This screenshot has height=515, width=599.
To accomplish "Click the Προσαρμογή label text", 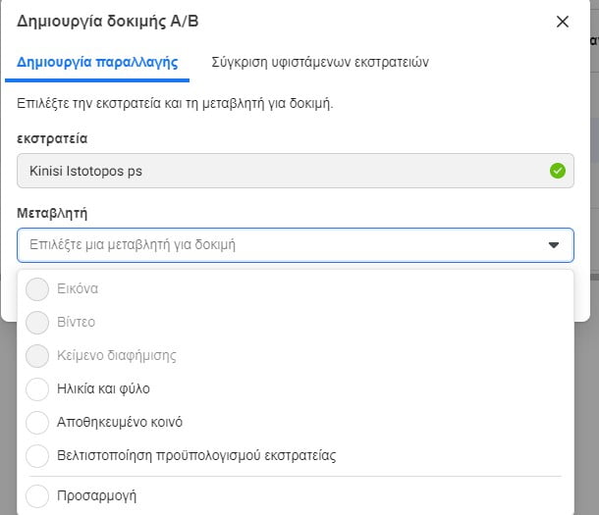I will (97, 495).
